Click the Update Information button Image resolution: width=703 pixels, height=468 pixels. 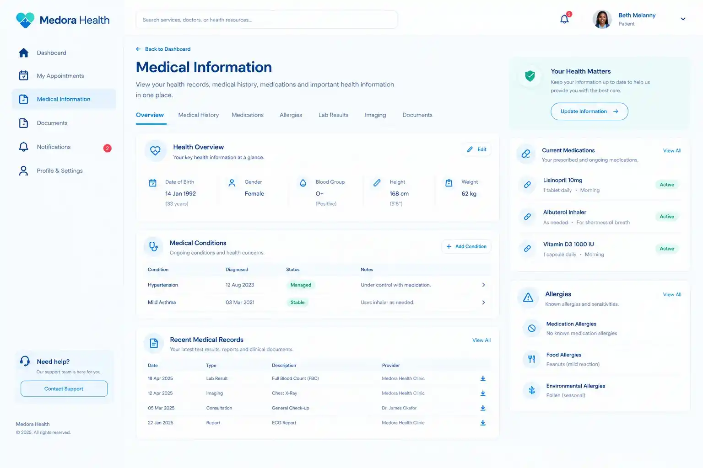[x=589, y=112]
